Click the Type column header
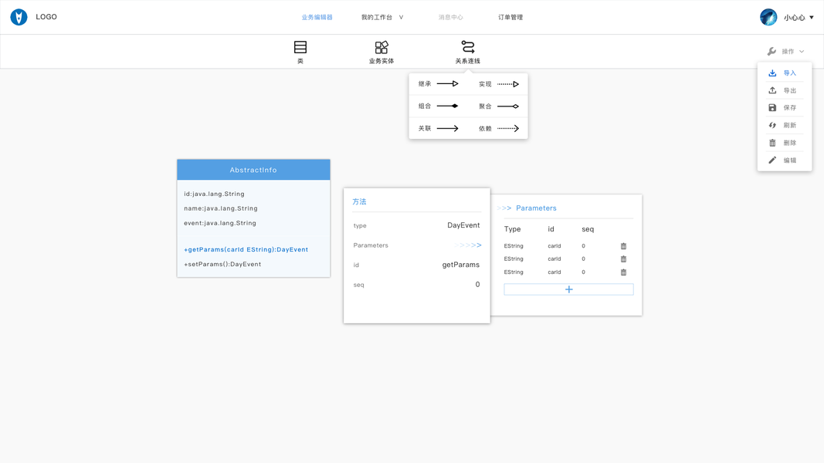The height and width of the screenshot is (463, 824). [512, 229]
